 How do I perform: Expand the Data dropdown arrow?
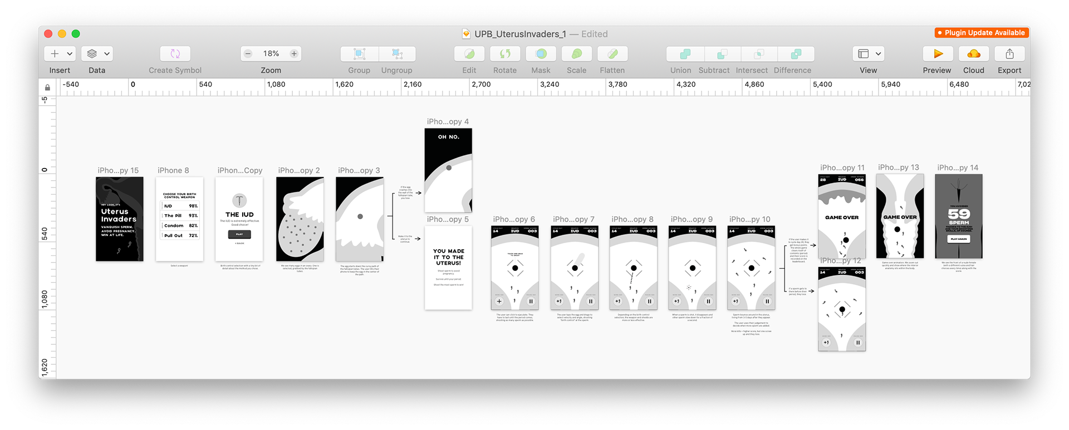pos(107,54)
